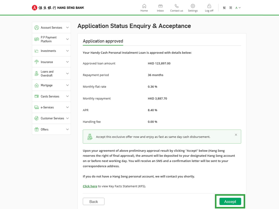Click the Offers gift icon

click(x=37, y=129)
